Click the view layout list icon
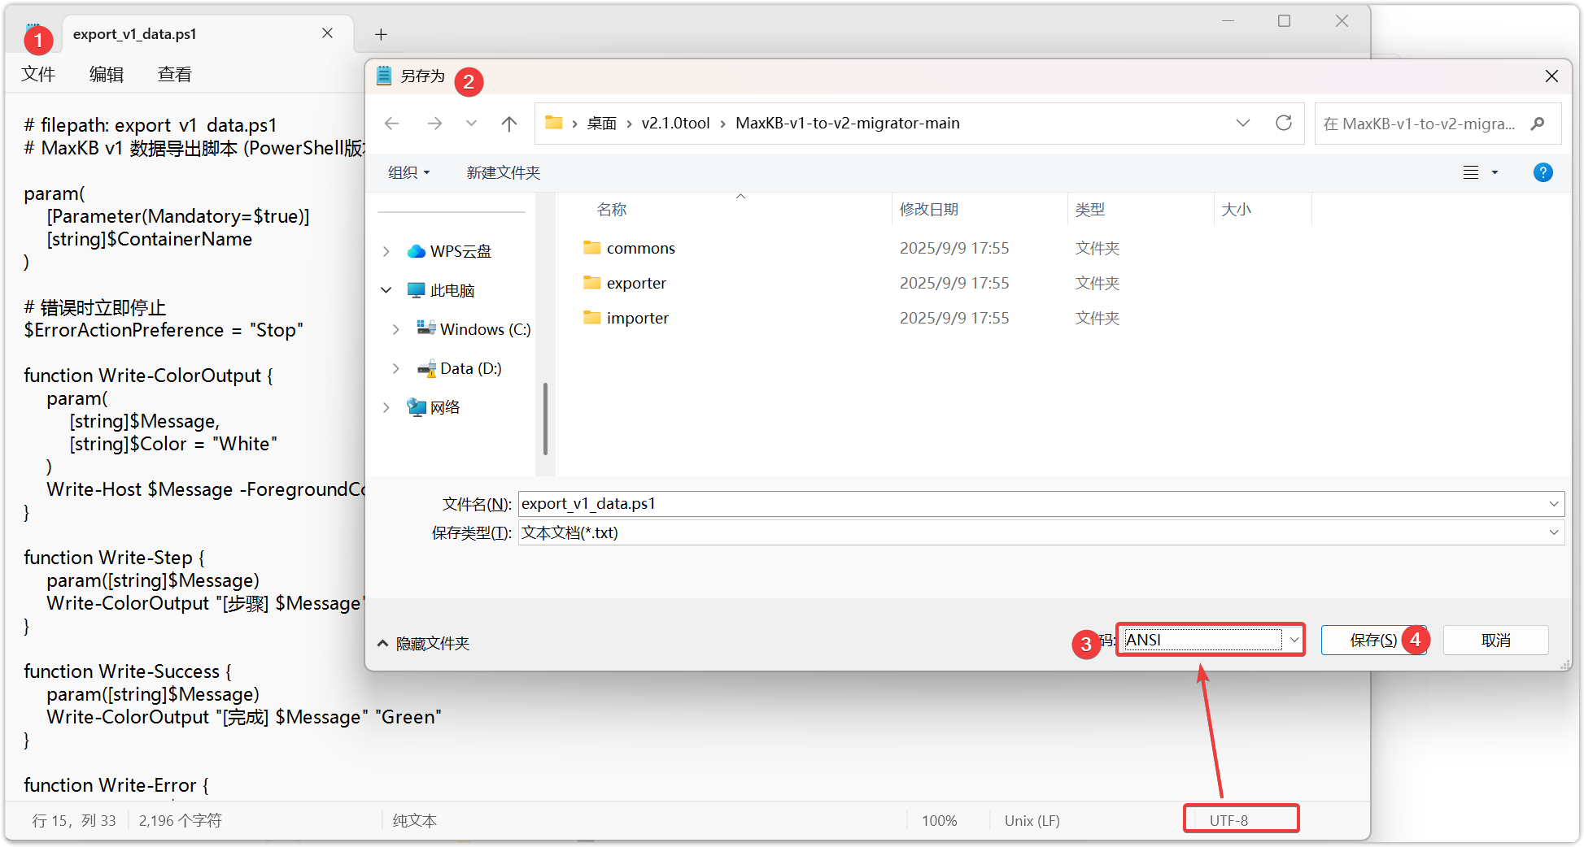 coord(1471,172)
